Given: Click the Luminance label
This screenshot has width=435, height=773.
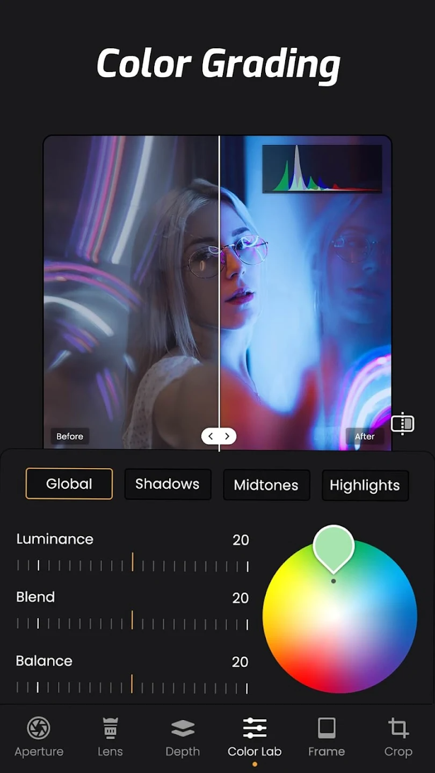Looking at the screenshot, I should pos(55,539).
